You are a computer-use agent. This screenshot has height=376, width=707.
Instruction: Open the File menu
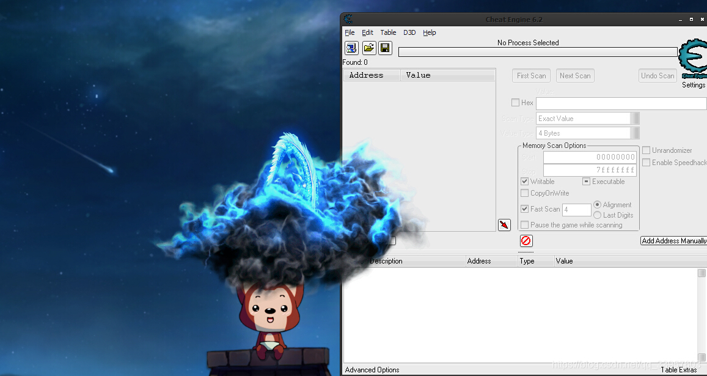[350, 32]
